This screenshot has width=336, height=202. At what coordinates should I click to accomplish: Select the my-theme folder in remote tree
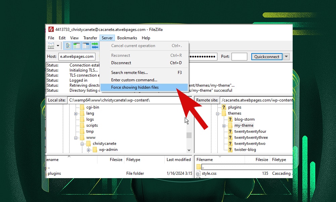(x=244, y=125)
